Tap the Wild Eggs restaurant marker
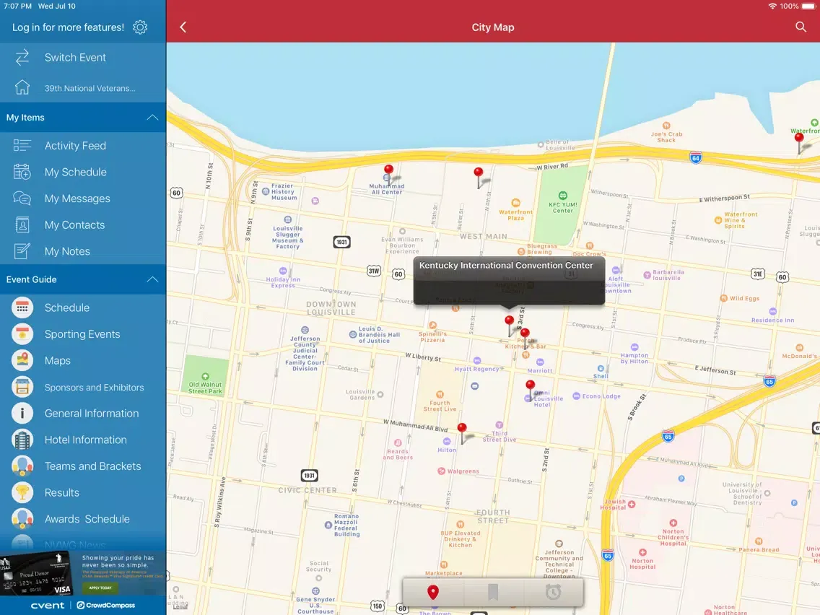820x615 pixels. pyautogui.click(x=724, y=298)
